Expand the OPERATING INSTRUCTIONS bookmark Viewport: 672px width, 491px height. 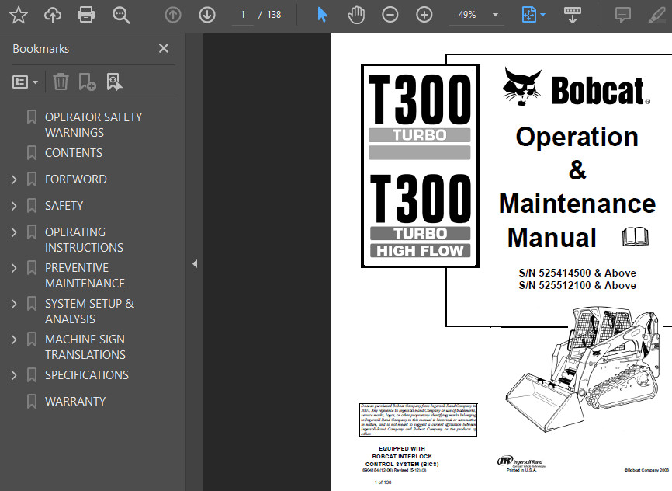[x=14, y=232]
